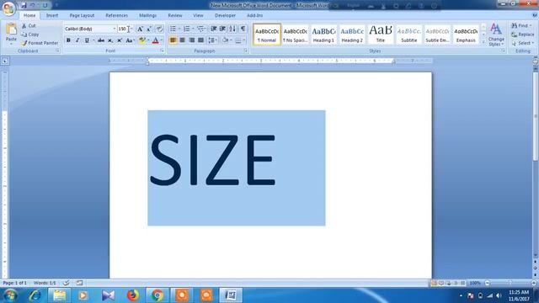539x303 pixels.
Task: Align text left
Action: click(173, 40)
